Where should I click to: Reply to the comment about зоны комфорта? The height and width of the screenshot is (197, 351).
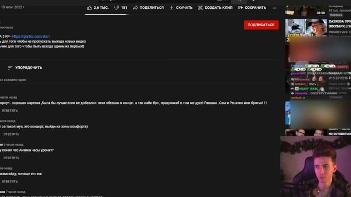tap(12, 134)
